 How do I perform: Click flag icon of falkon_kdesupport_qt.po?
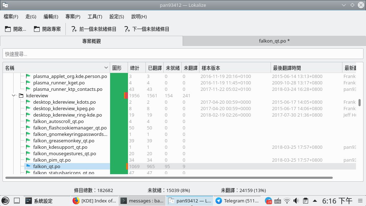[x=28, y=147]
